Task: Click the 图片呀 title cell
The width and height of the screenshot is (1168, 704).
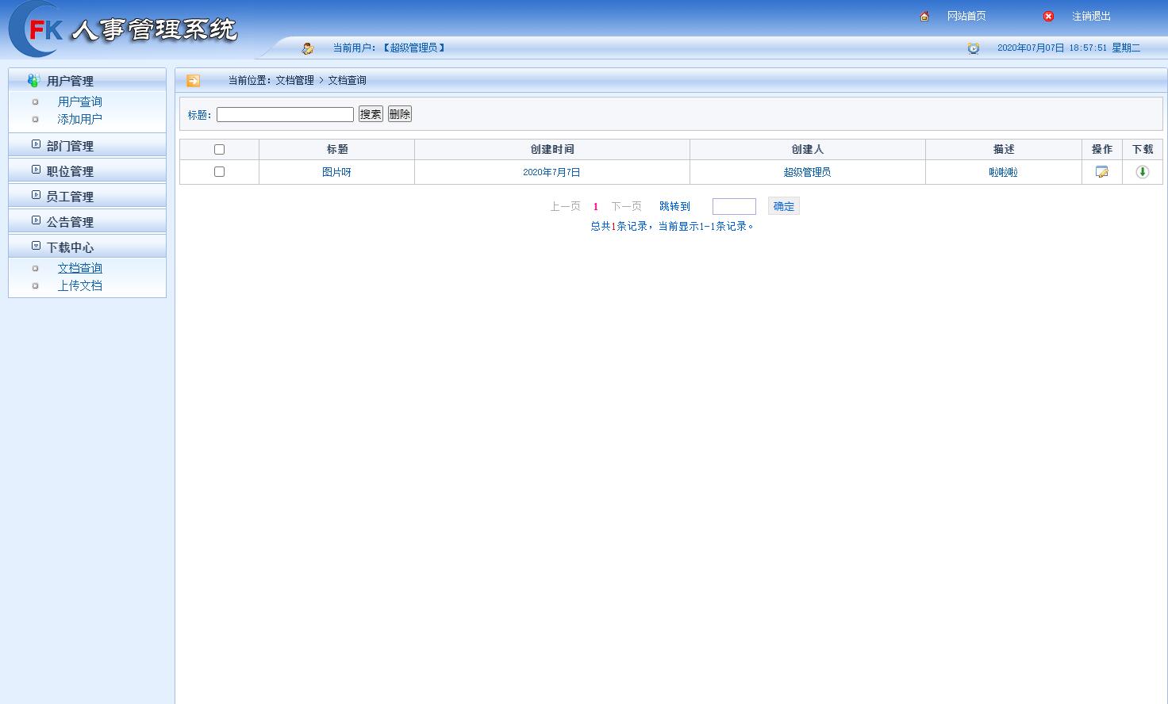Action: click(336, 172)
